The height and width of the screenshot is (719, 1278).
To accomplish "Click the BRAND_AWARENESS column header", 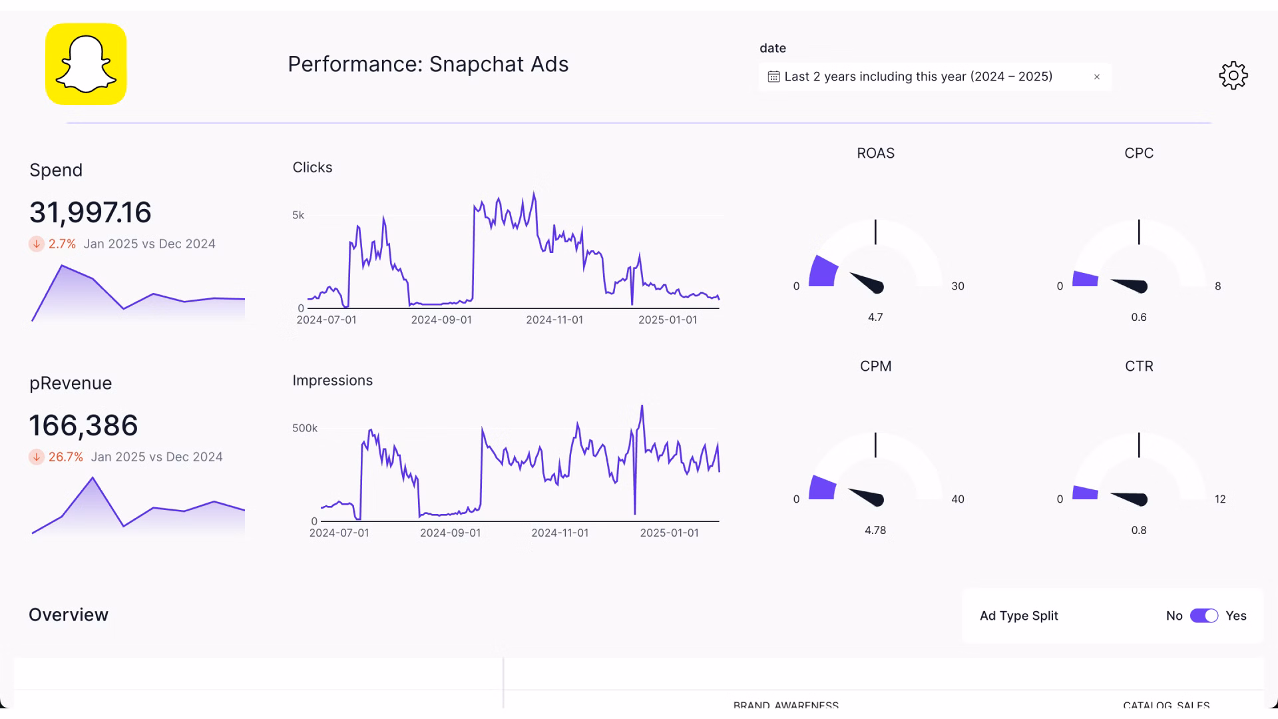I will (x=785, y=705).
